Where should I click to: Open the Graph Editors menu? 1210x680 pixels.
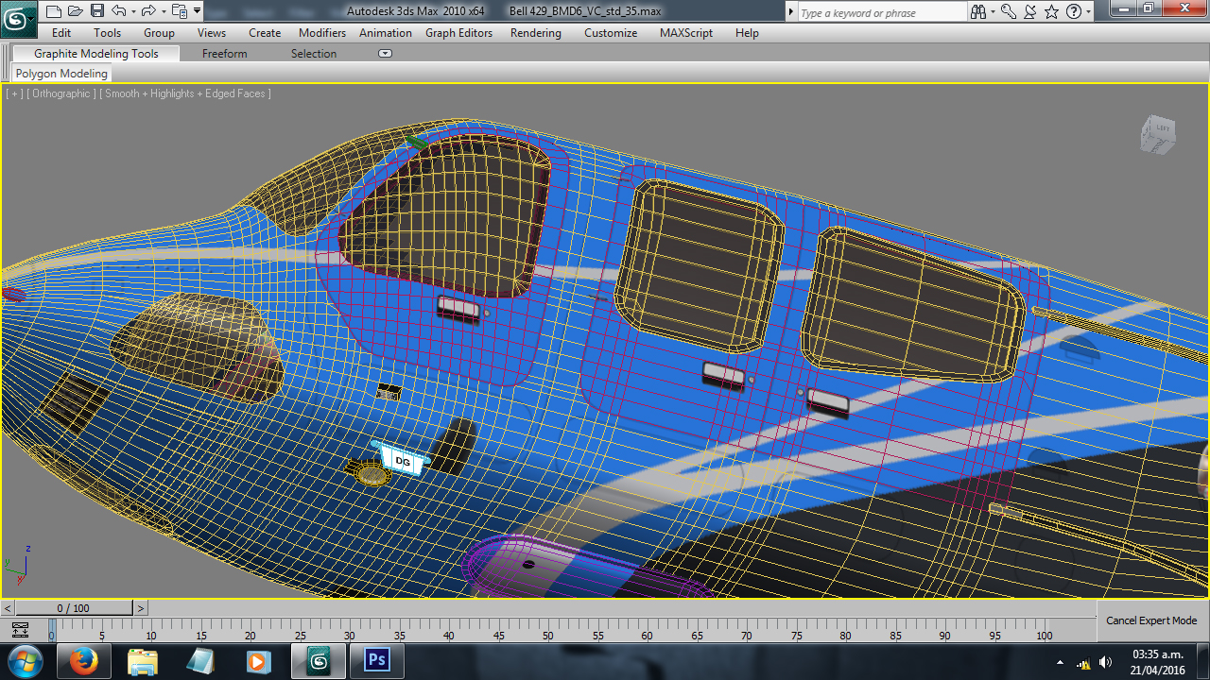(458, 33)
